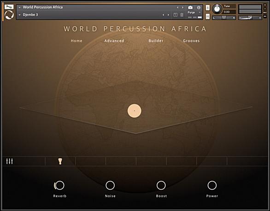Screen dimensions: 270x211
Task: Toggle the Noise effect circle
Action: point(110,185)
